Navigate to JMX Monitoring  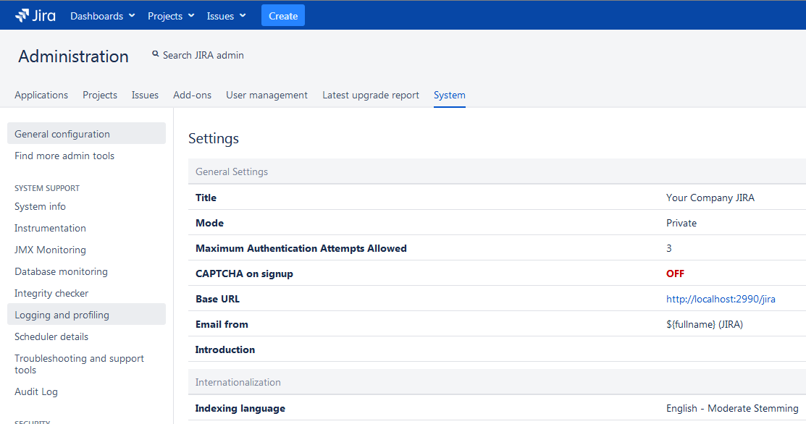click(50, 250)
